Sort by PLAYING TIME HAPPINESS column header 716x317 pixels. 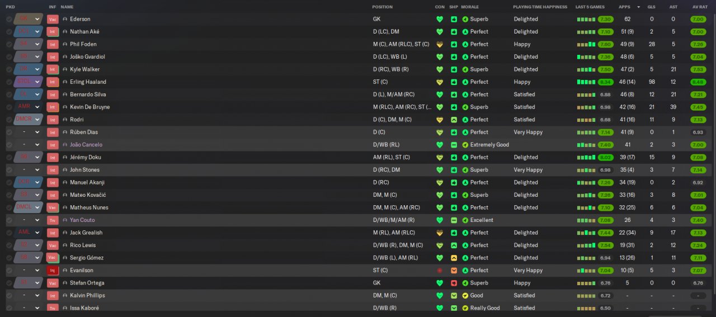540,7
